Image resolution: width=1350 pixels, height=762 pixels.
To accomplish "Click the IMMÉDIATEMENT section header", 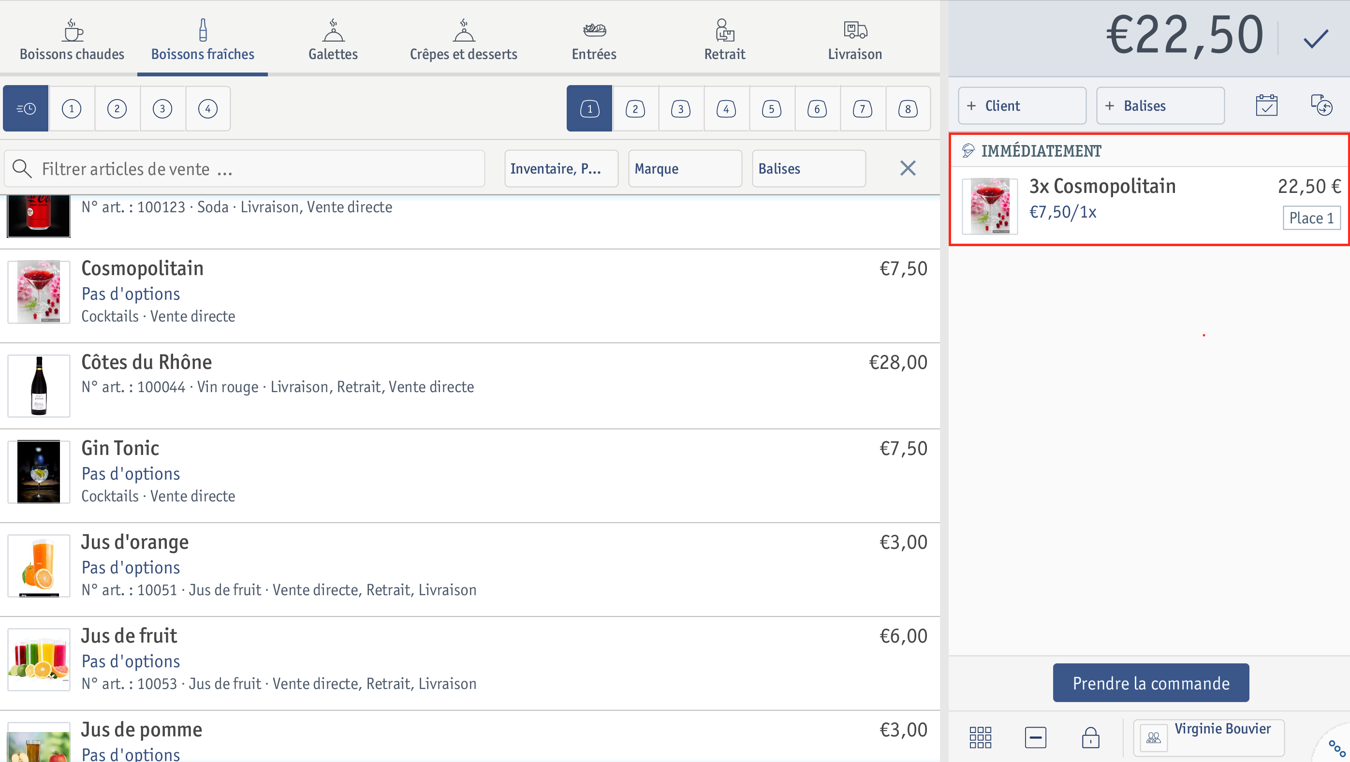I will coord(1149,151).
